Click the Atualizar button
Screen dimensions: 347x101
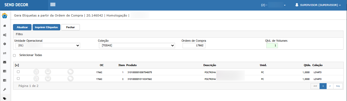22,27
